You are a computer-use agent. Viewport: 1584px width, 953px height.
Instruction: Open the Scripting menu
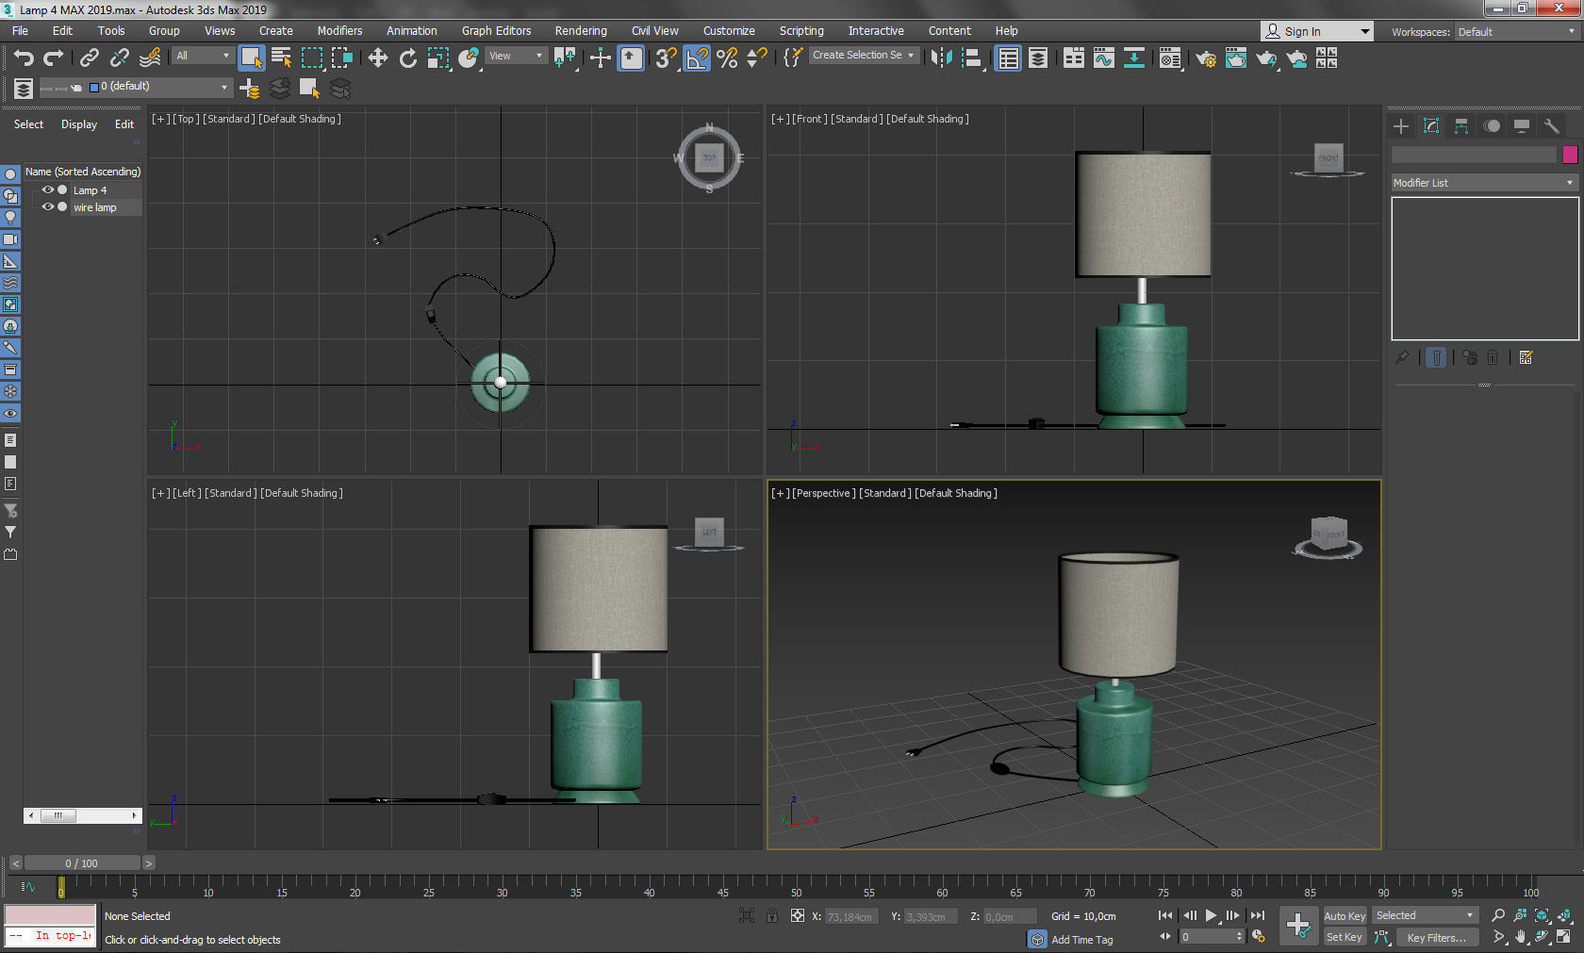coord(801,31)
